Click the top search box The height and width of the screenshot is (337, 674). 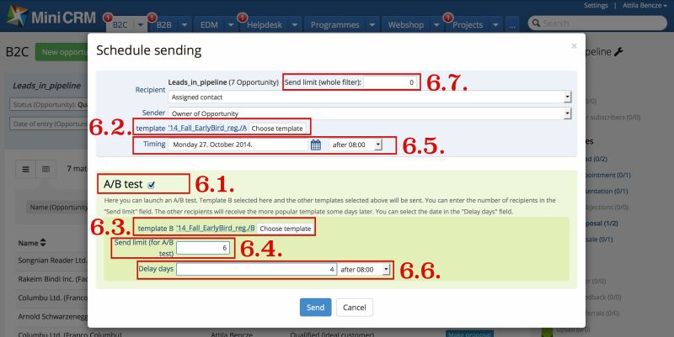pyautogui.click(x=597, y=24)
